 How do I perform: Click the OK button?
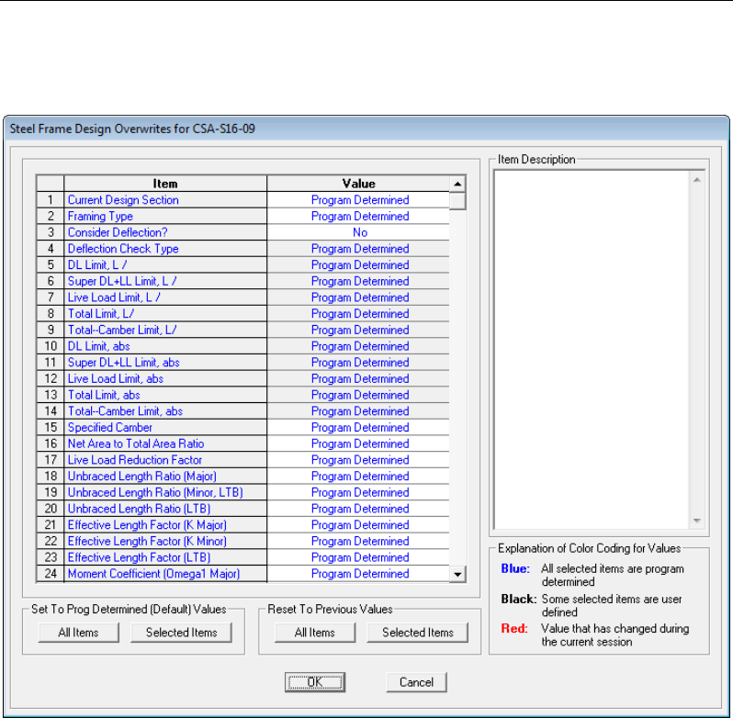click(x=315, y=682)
